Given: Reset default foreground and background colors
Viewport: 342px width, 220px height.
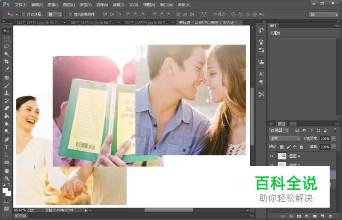Looking at the screenshot, I should click(4, 184).
